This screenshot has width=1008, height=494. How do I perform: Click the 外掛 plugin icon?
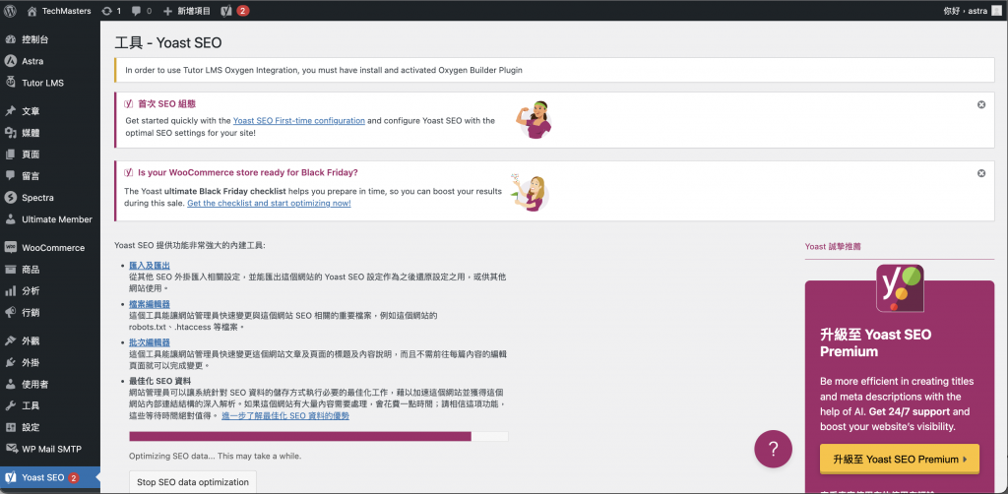(10, 362)
